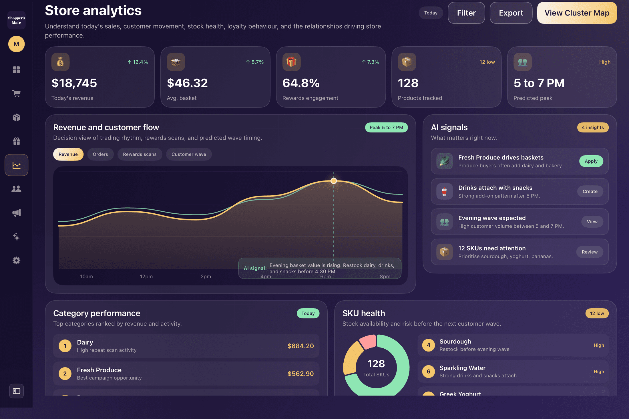The width and height of the screenshot is (629, 419).
Task: Open the Shopper's Mate logo
Action: (16, 20)
